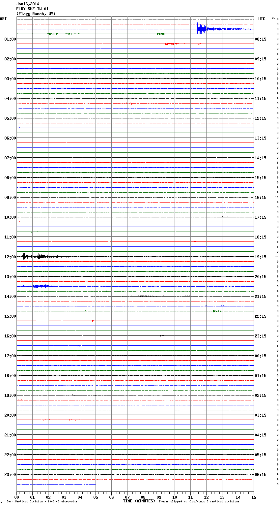This screenshot has width=280, height=506.
Task: Select minute tick label 07 on time axis
Action: 127,497
